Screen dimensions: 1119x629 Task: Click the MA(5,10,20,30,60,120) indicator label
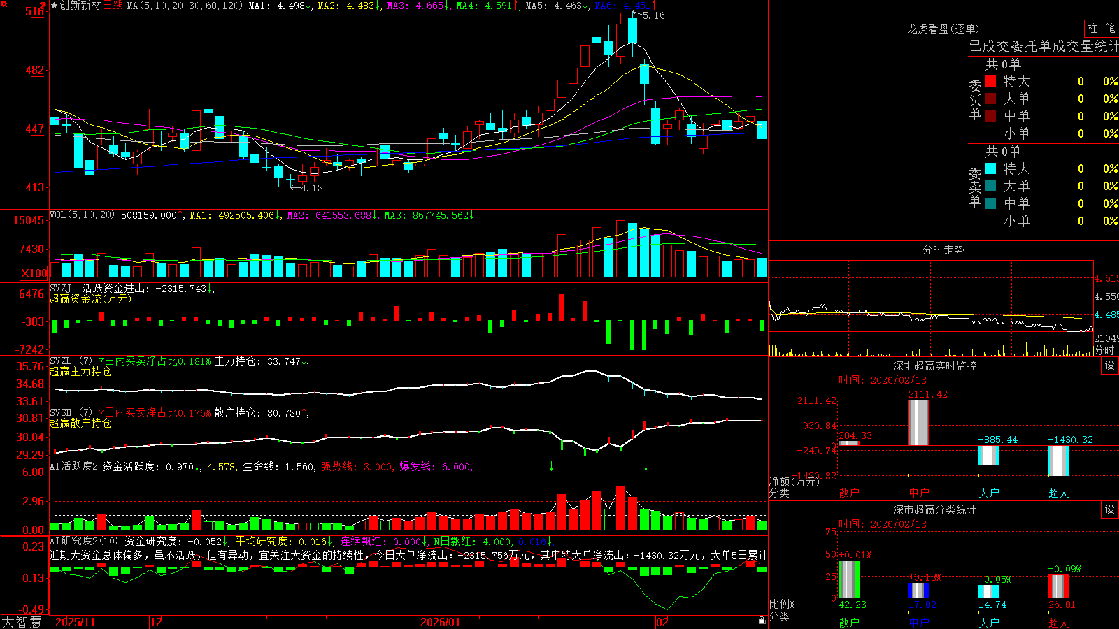pos(185,6)
